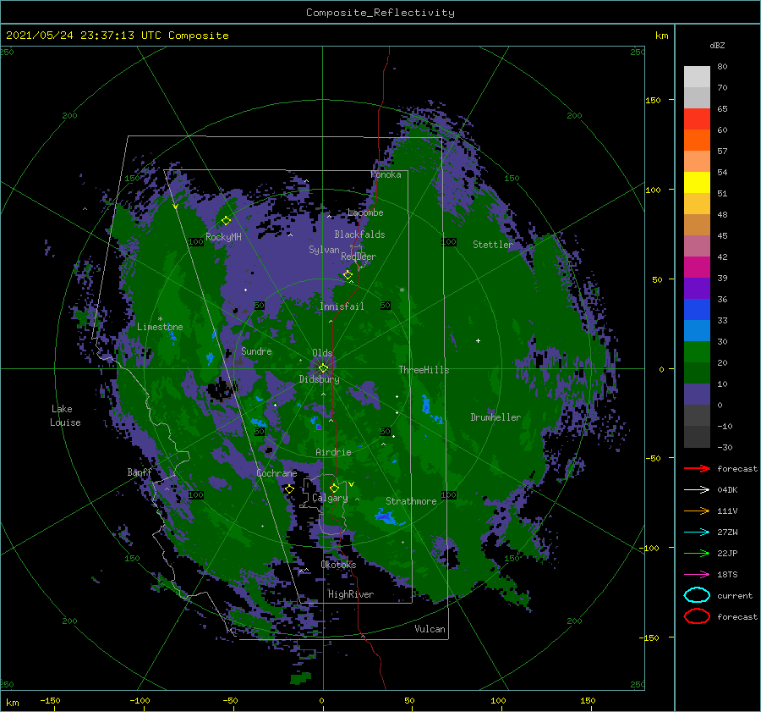
Task: Click the yellow diamond marker above Calgary
Action: tap(334, 488)
